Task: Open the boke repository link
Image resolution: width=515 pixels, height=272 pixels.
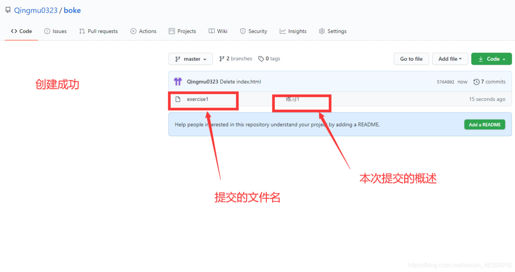Action: (x=72, y=10)
